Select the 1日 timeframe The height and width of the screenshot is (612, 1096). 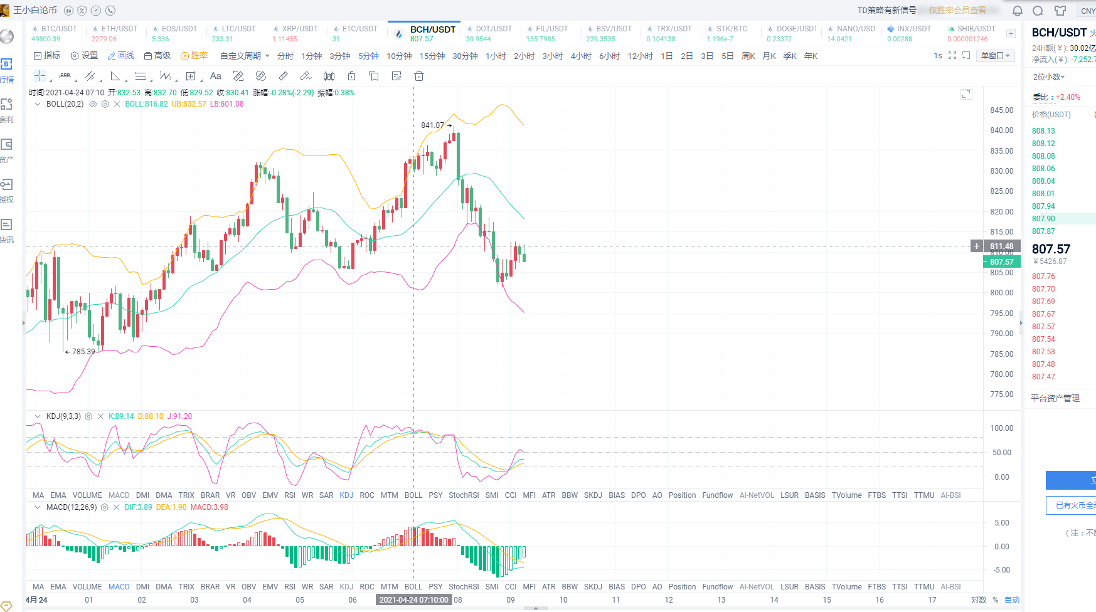[667, 56]
